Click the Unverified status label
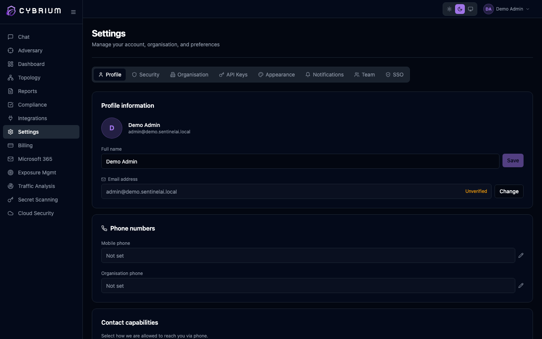The width and height of the screenshot is (542, 339). (476, 191)
